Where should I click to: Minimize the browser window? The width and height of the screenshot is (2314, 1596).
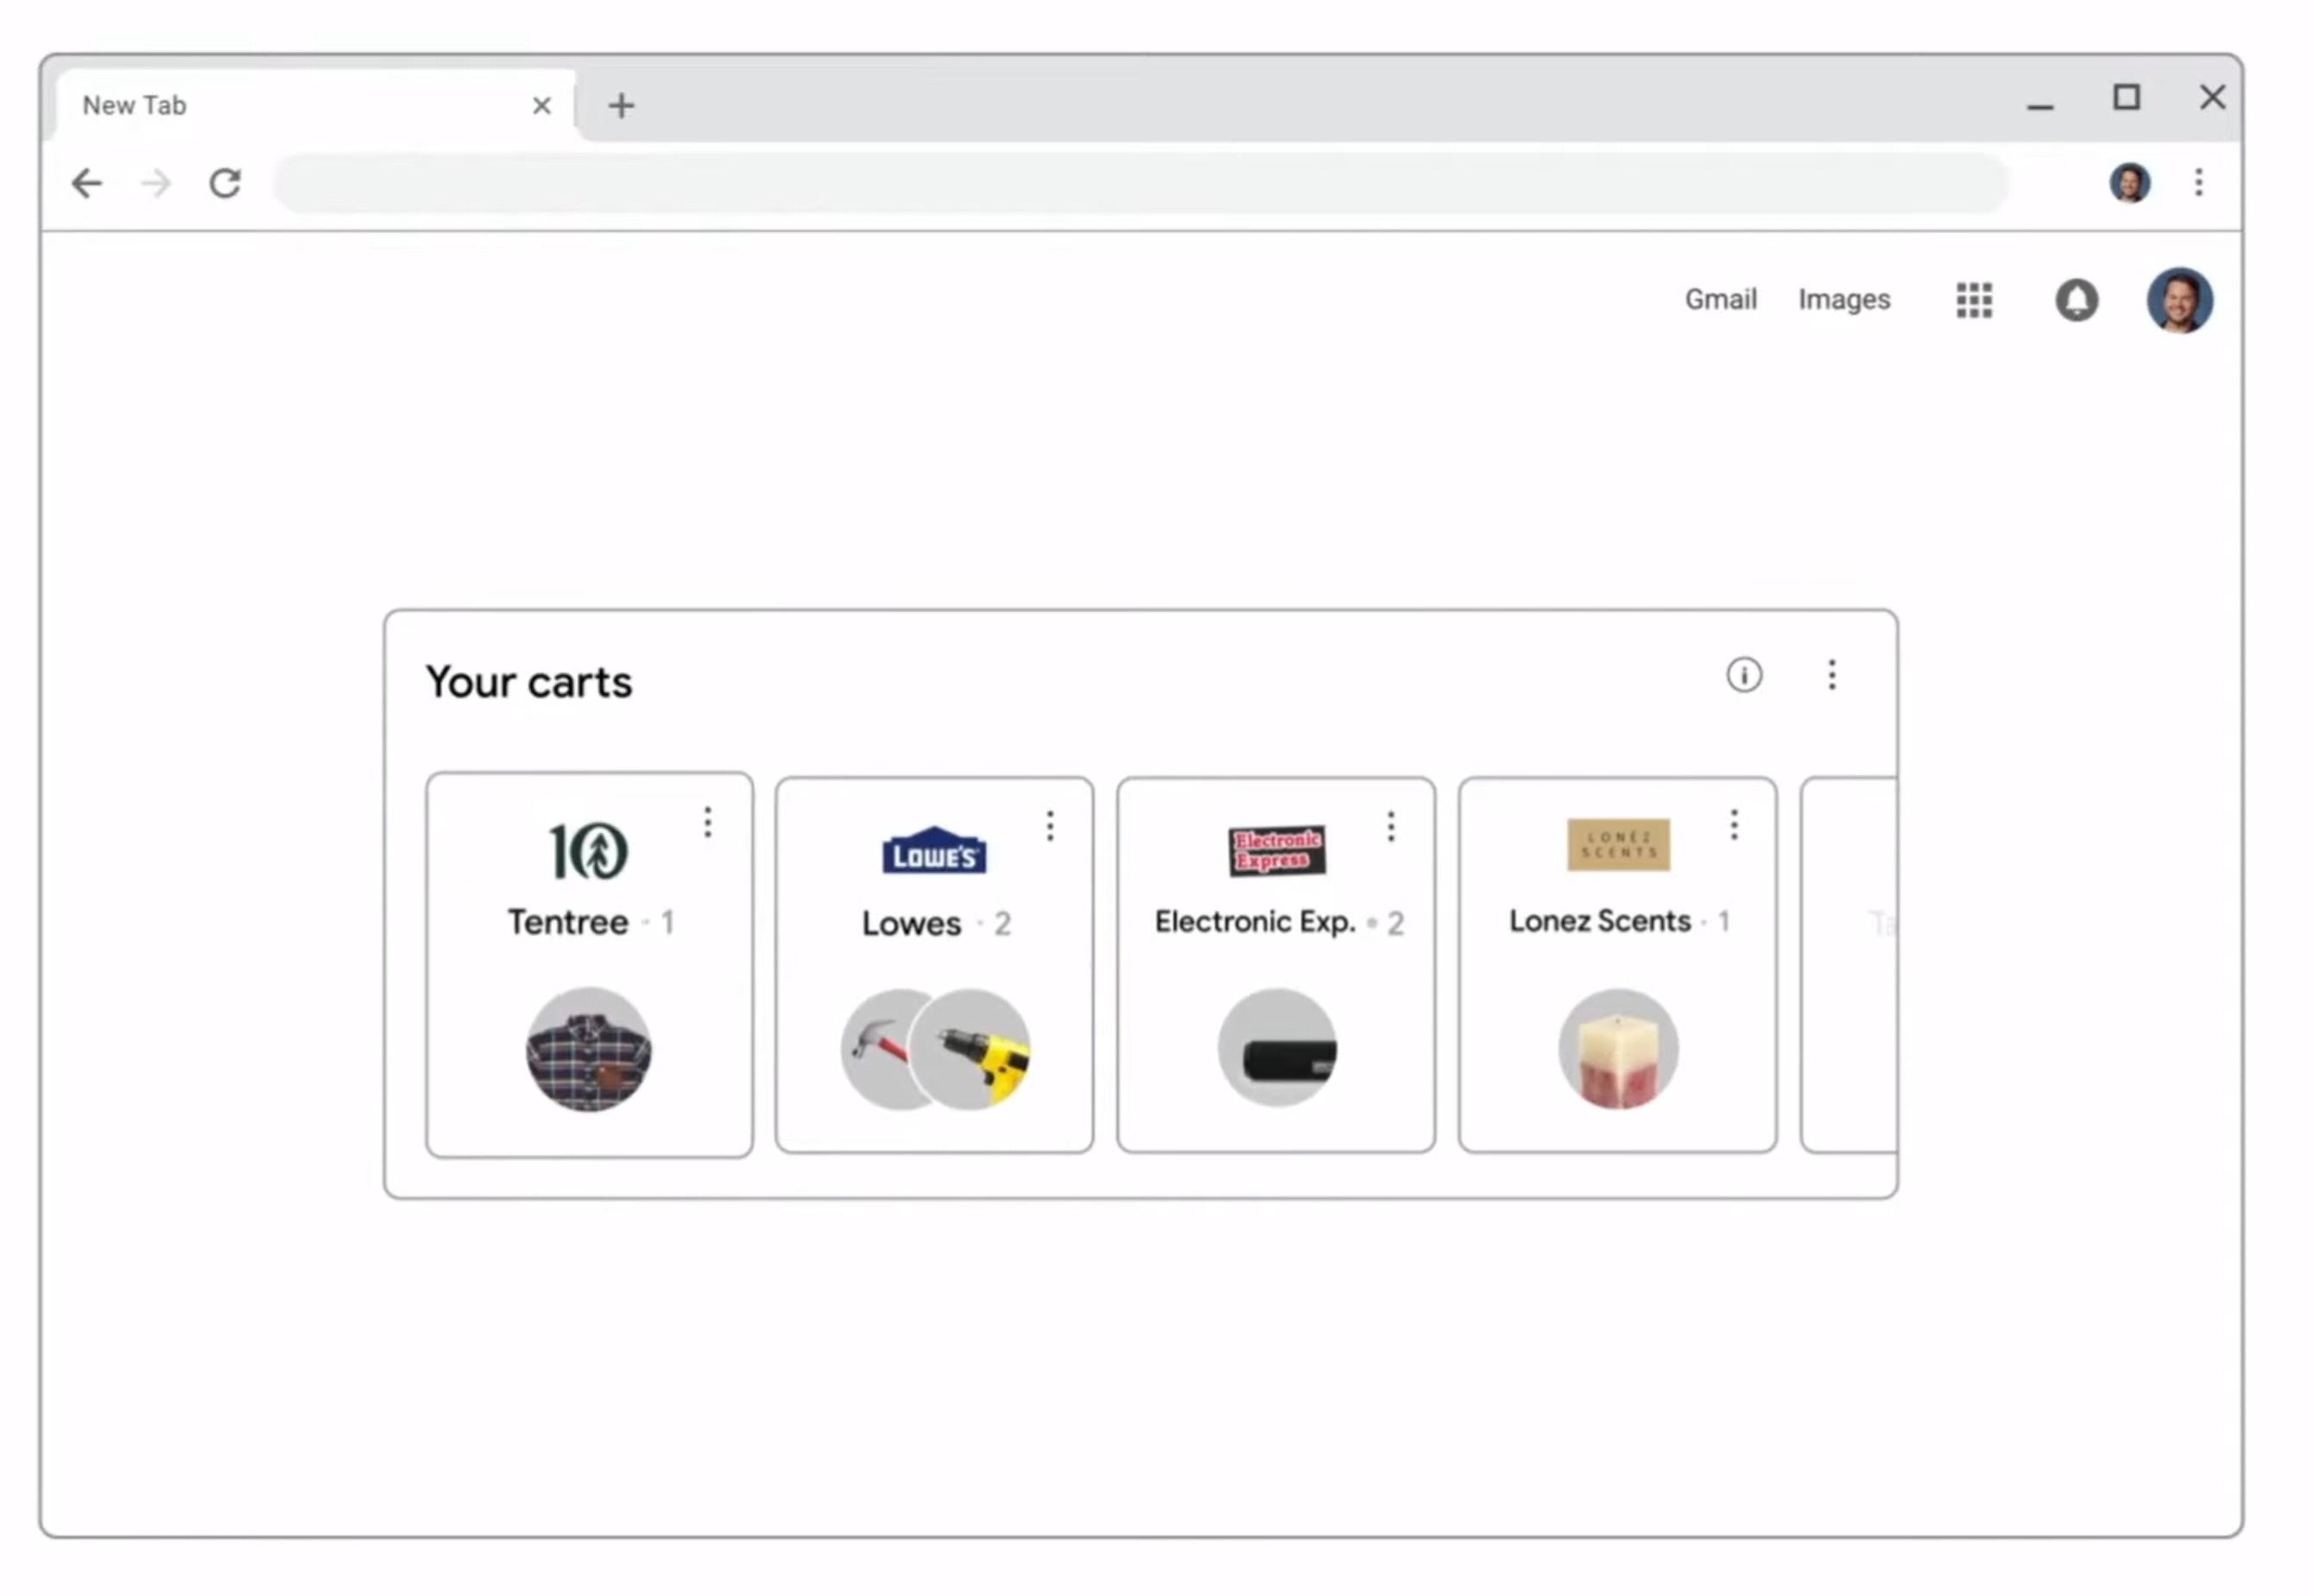[x=2040, y=105]
